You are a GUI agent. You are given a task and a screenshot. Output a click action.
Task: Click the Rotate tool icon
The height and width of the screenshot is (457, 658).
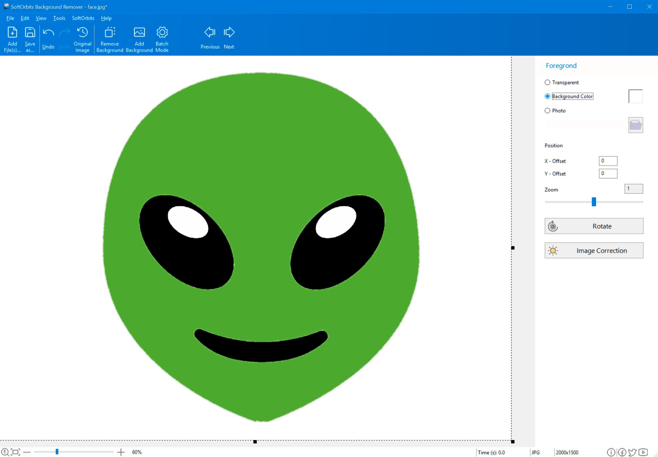tap(553, 226)
